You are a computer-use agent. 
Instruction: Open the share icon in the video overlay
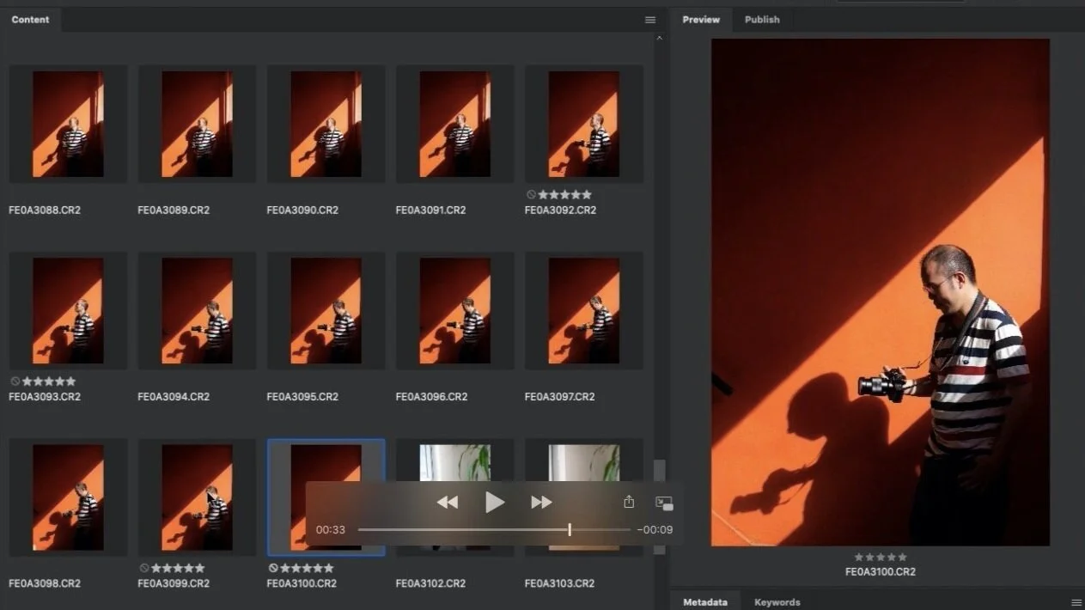tap(629, 502)
